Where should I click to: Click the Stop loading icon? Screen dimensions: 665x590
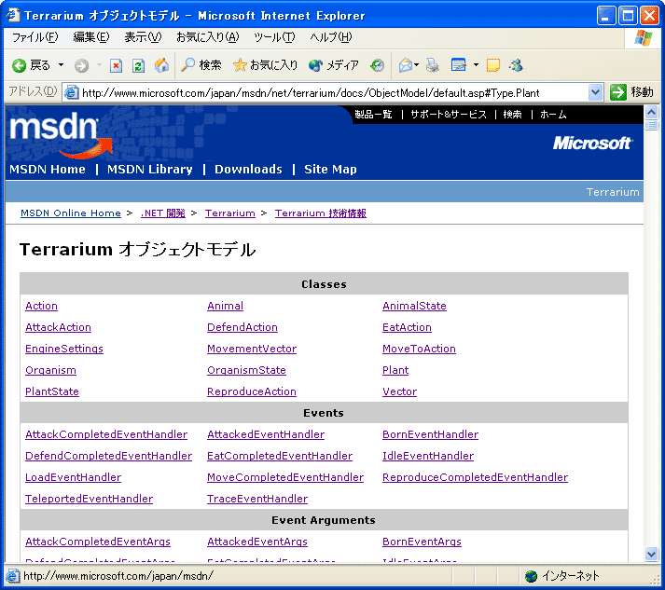point(116,65)
